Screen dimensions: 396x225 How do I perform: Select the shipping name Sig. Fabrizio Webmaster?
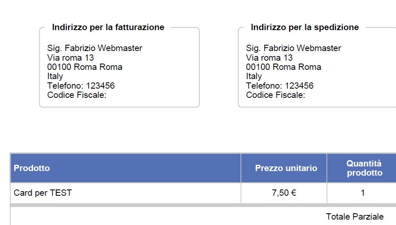(294, 48)
